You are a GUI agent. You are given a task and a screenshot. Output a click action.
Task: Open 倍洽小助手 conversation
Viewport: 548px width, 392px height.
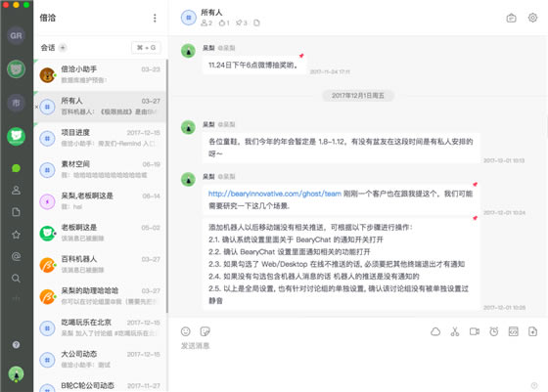point(101,75)
